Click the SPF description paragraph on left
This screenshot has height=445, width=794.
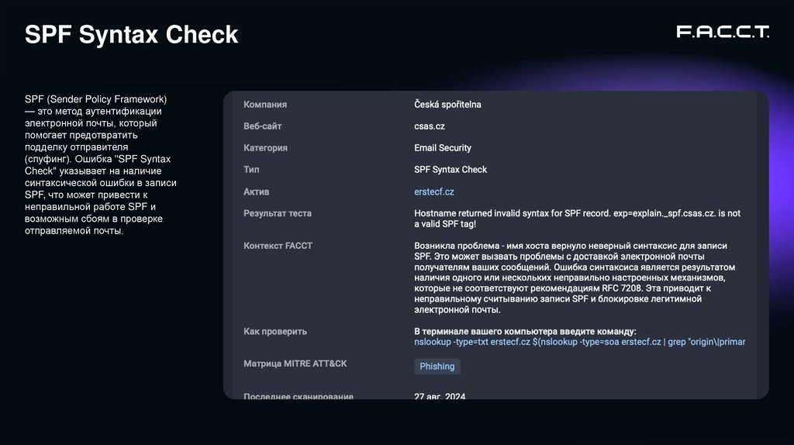click(x=101, y=164)
